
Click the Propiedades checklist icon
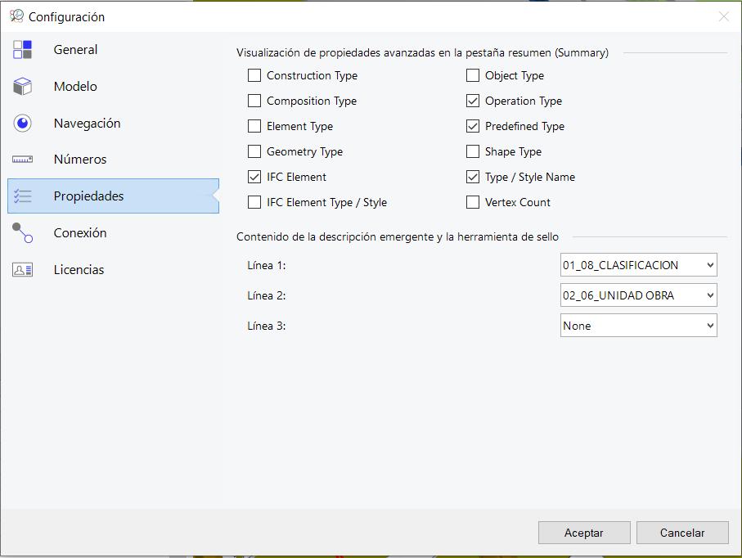point(22,196)
